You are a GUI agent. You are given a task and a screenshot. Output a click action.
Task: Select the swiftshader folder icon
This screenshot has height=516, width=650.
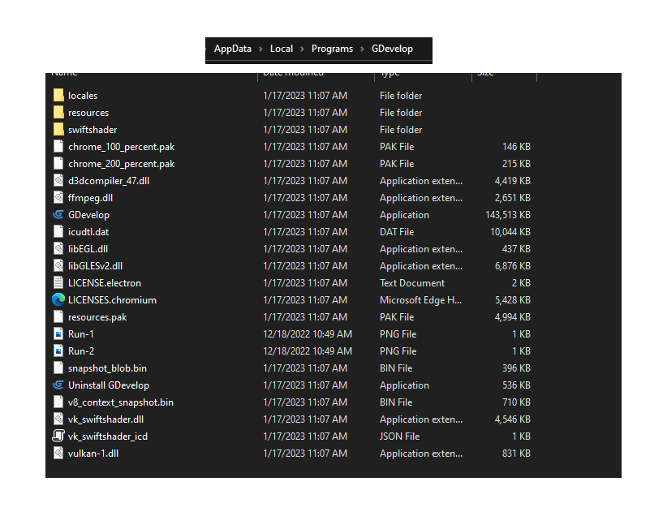point(58,129)
